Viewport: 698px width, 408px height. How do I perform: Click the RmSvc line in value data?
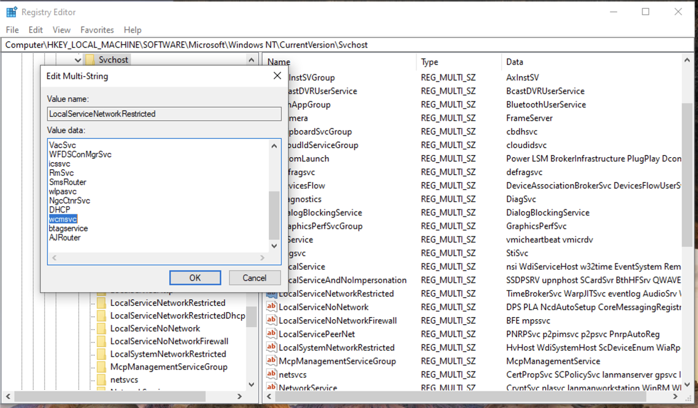(61, 173)
